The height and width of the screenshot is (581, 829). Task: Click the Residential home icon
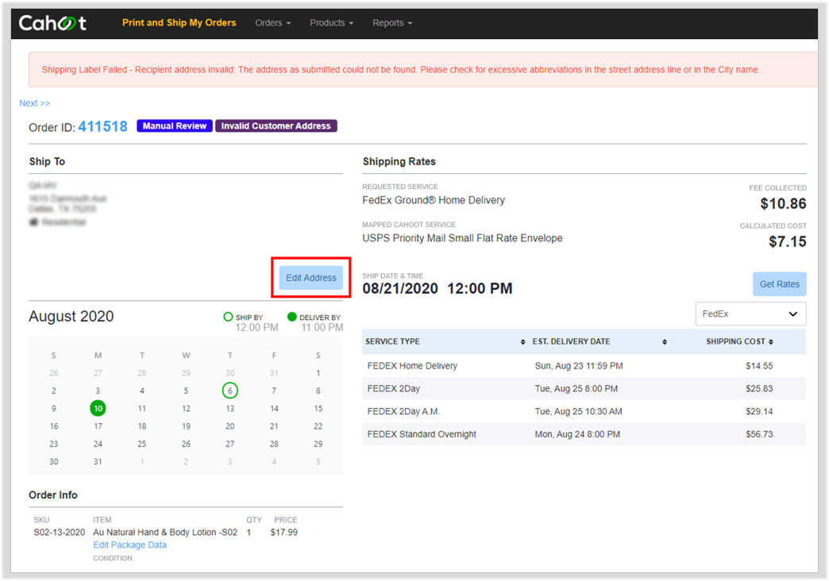pyautogui.click(x=34, y=222)
